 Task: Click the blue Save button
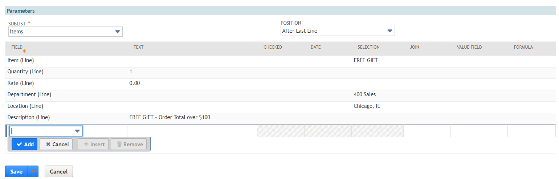point(16,171)
